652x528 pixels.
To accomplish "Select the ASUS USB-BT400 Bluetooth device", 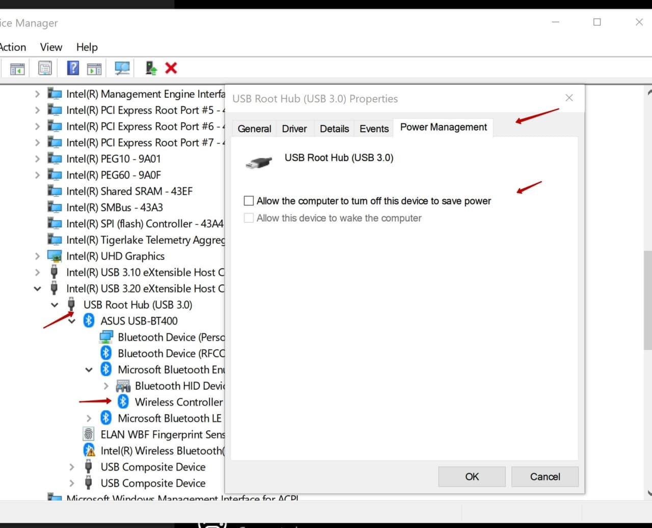I will click(x=139, y=321).
